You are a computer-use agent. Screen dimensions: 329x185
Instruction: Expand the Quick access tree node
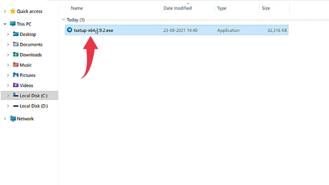(5, 12)
